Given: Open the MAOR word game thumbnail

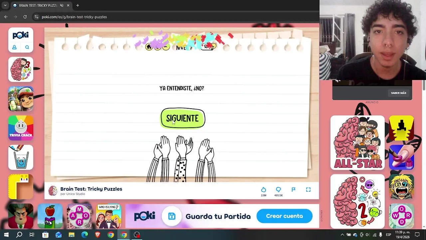Looking at the screenshot, I should point(79,216).
